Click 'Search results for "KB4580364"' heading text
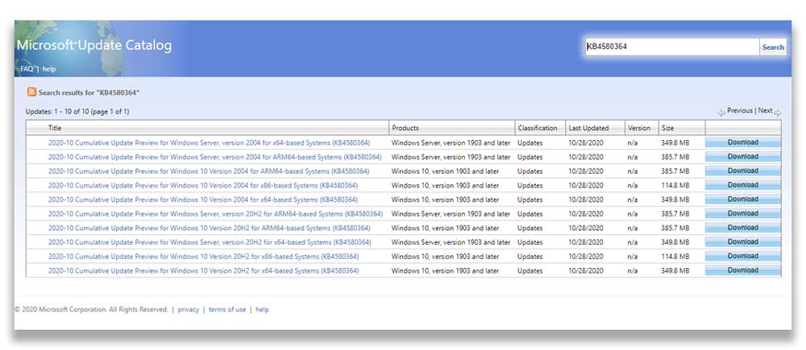The height and width of the screenshot is (350, 806). [x=89, y=93]
